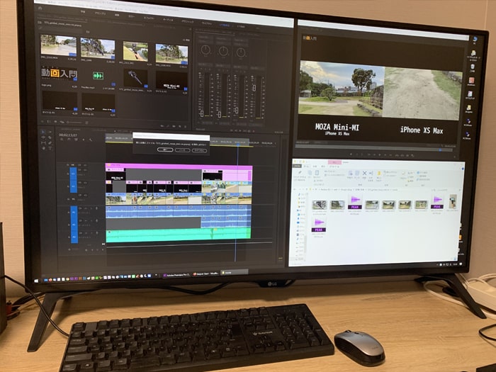Select the Ripple Edit tool

point(43,137)
